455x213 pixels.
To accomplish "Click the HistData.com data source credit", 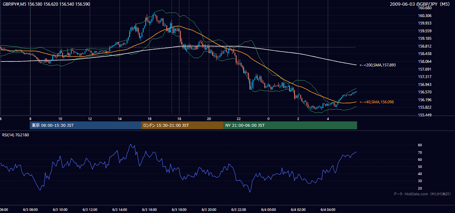I will (x=422, y=194).
